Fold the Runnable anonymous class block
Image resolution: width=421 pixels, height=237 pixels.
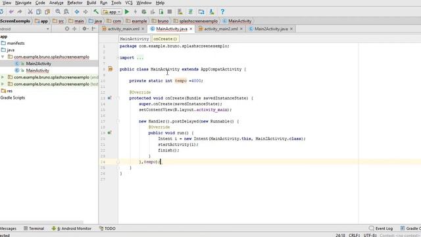click(118, 121)
